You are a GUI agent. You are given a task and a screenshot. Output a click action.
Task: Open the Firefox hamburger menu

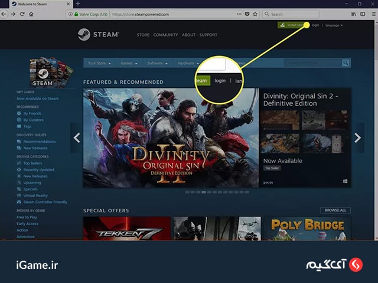[x=373, y=14]
